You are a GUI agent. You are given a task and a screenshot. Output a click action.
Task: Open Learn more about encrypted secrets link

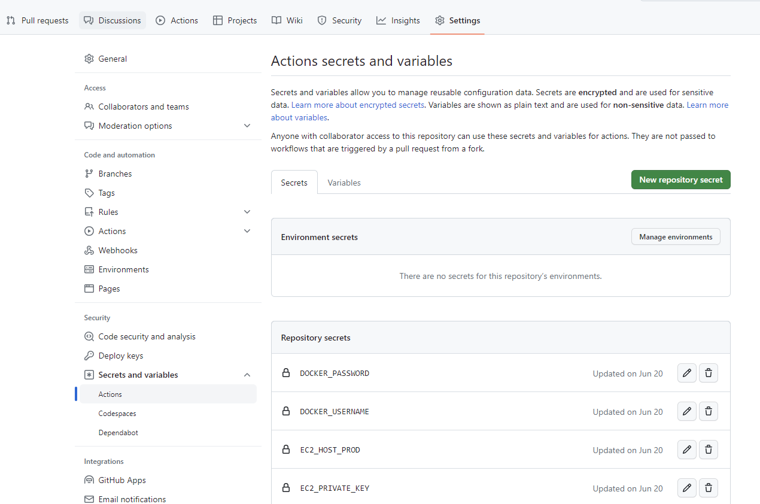[358, 105]
